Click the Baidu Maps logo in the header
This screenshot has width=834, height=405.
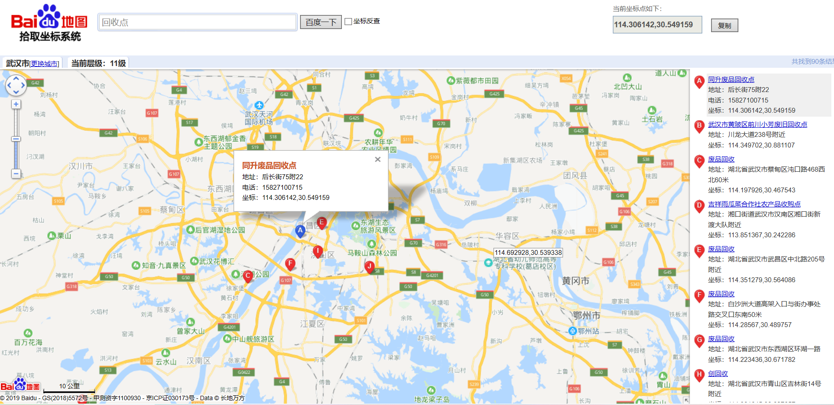pos(49,23)
